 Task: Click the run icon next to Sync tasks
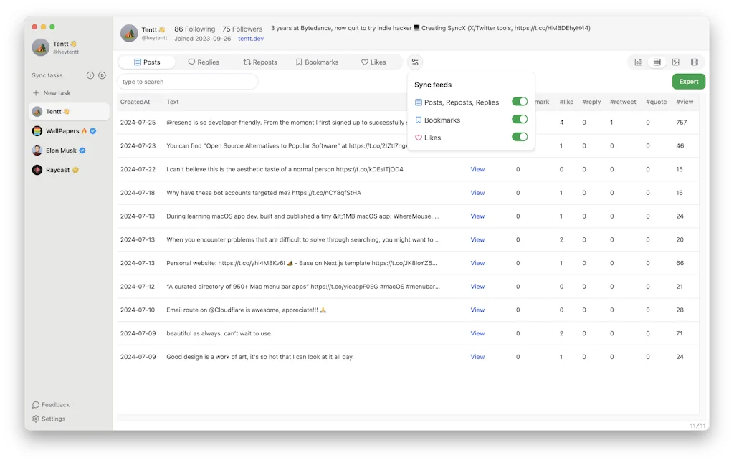[x=101, y=75]
